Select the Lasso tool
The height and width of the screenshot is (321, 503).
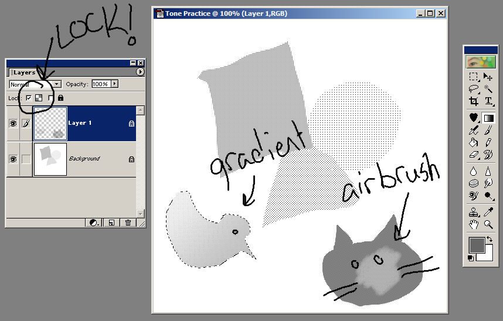[473, 89]
